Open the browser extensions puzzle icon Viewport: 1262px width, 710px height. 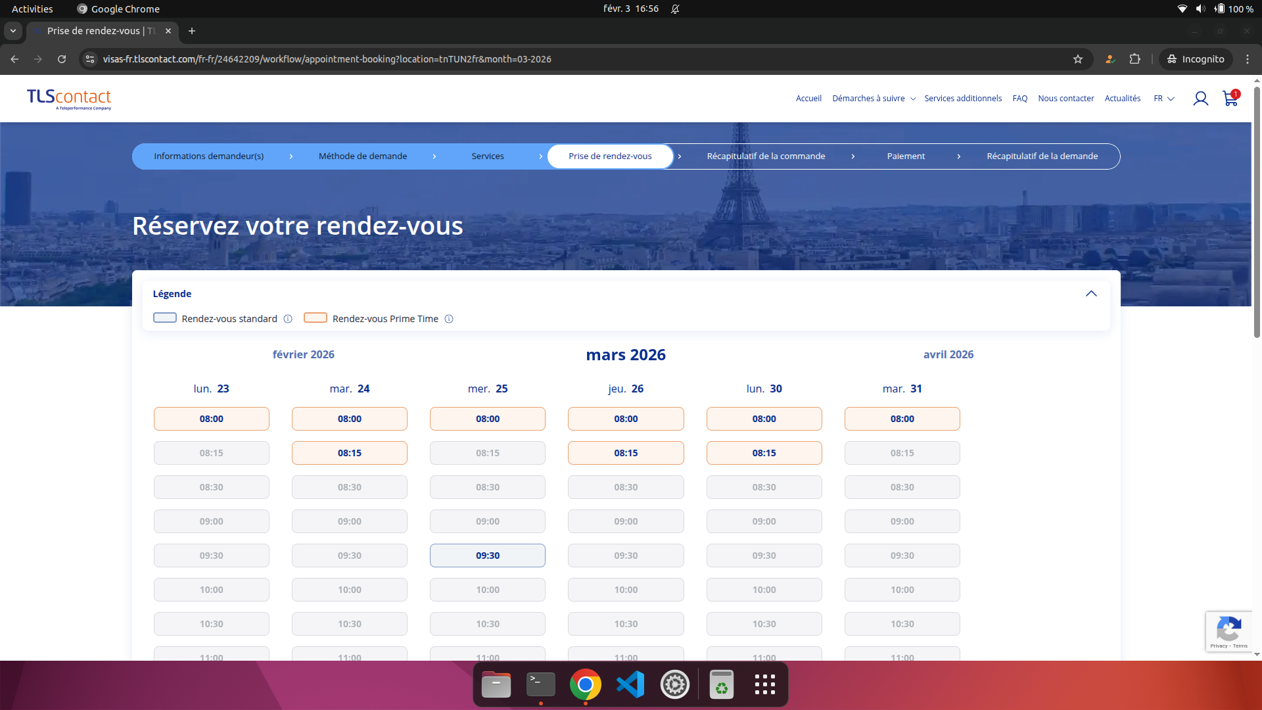[x=1135, y=59]
